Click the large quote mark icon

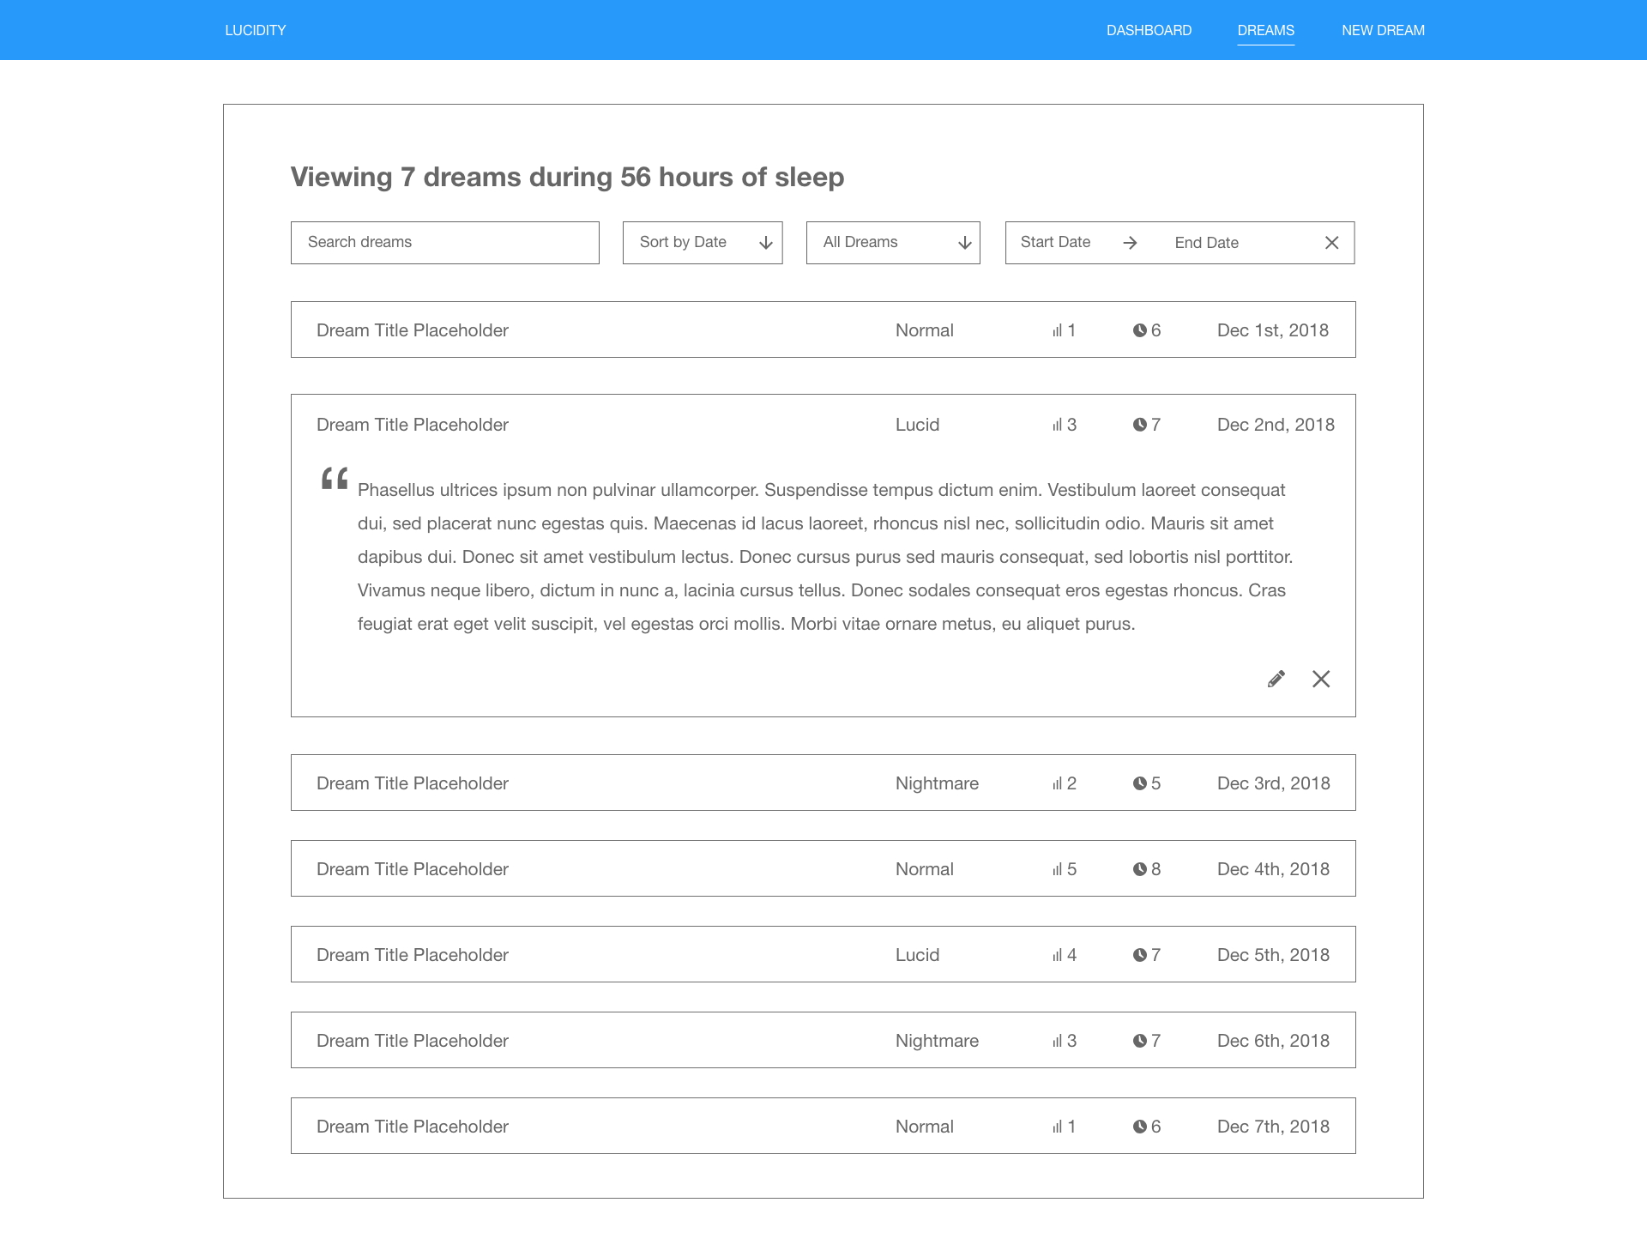coord(335,479)
